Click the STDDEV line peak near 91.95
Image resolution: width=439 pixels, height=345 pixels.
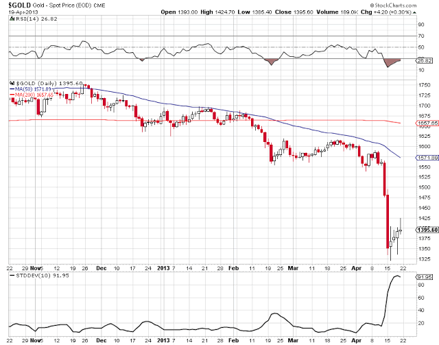pyautogui.click(x=396, y=276)
